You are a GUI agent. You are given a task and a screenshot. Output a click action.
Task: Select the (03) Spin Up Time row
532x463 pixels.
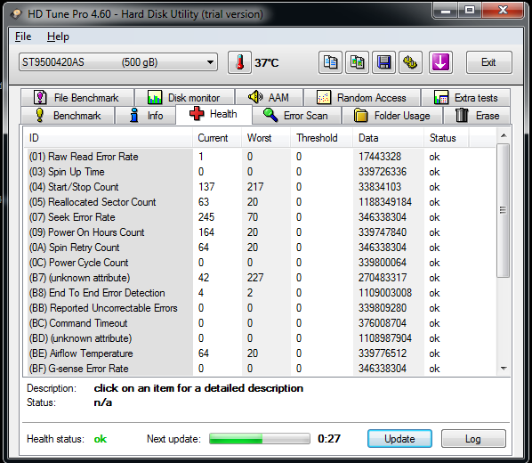pos(260,172)
